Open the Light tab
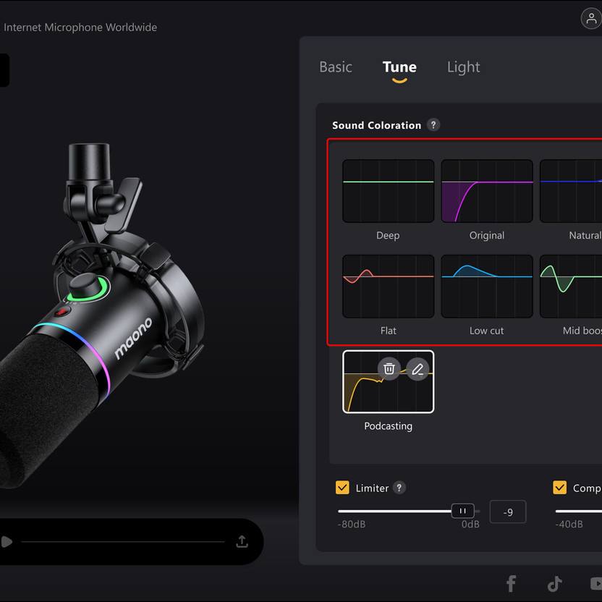 (463, 67)
